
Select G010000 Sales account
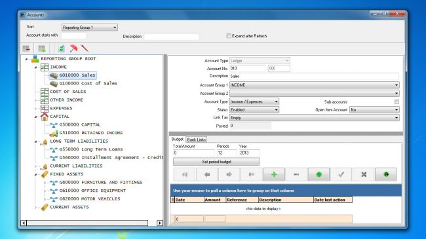77,75
